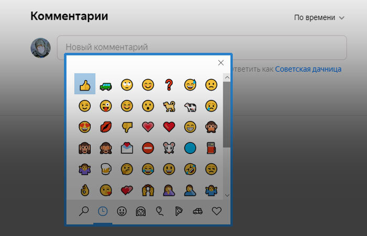367x236 pixels.
Task: Open people category tab
Action: pyautogui.click(x=141, y=211)
